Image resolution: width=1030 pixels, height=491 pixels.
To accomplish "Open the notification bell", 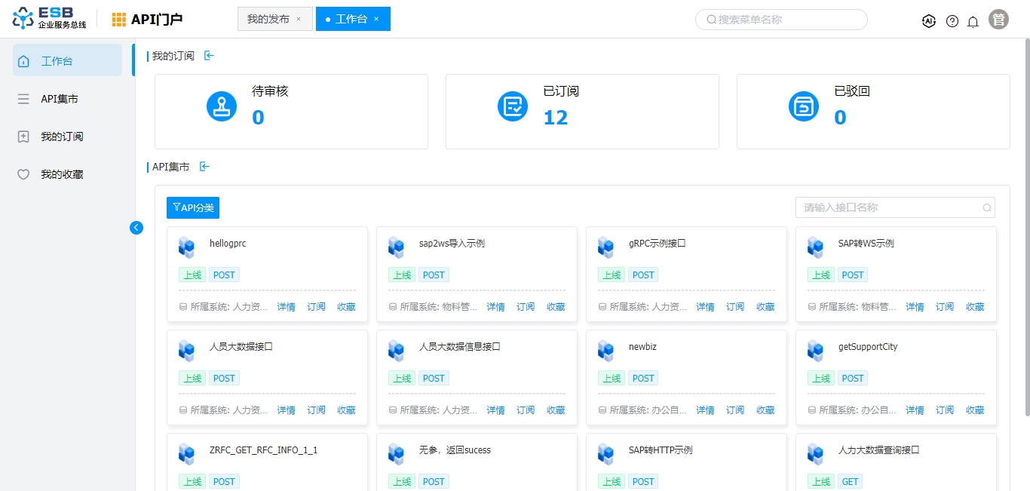I will point(973,21).
